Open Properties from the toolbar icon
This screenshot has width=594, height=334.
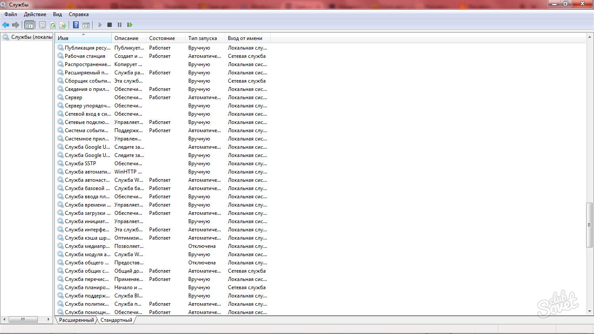[42, 25]
